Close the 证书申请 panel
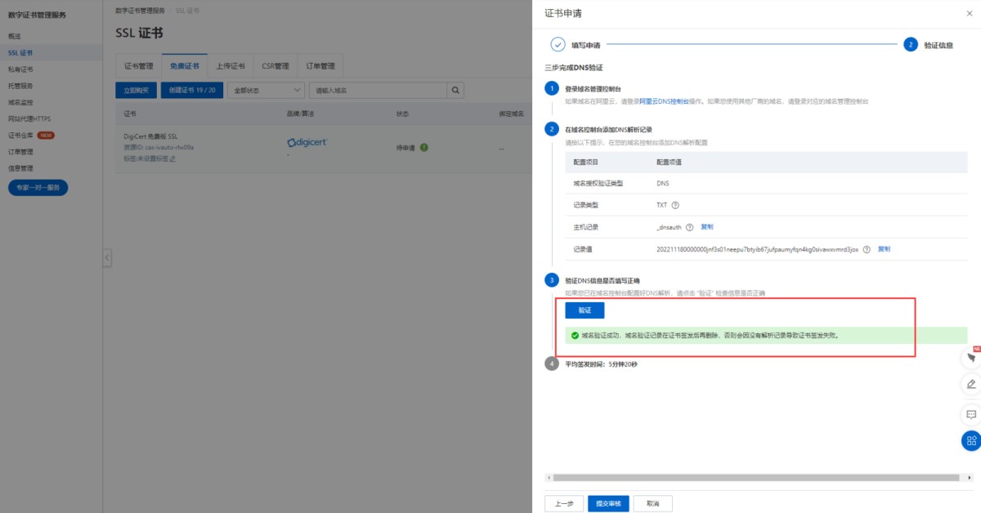 click(970, 14)
